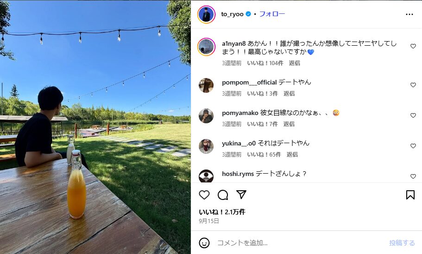Screen dimensions: 422x254
Task: Save the post with the bookmark icon
Action: coord(410,195)
